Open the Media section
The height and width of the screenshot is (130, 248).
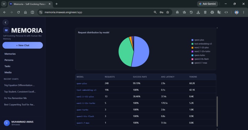pyautogui.click(x=8, y=72)
